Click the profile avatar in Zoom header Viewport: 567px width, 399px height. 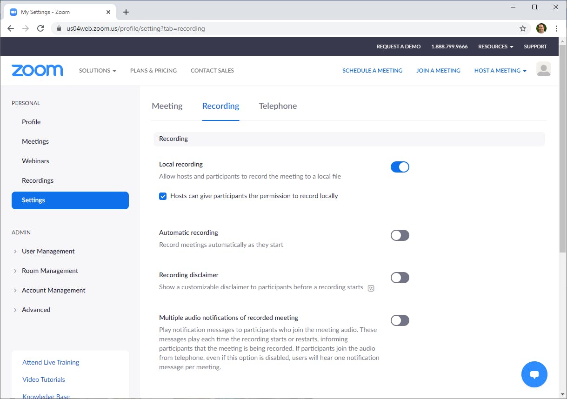(543, 69)
